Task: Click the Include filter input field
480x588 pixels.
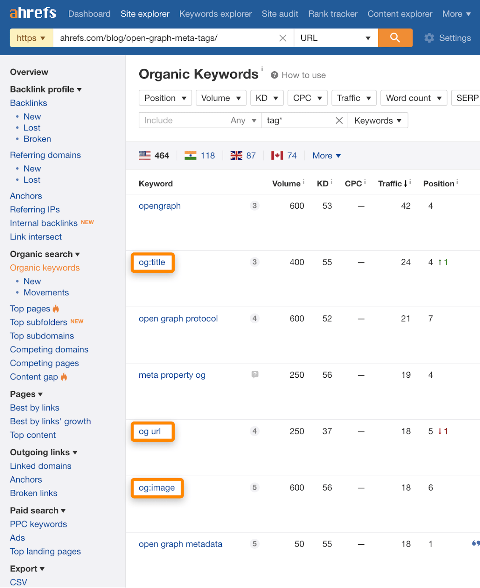Action: click(184, 121)
